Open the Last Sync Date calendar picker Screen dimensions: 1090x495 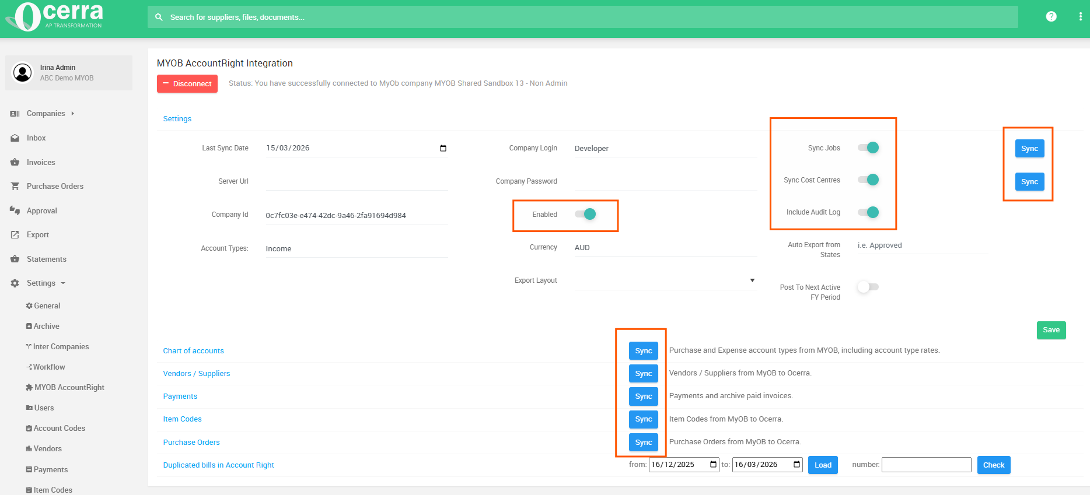pos(443,148)
